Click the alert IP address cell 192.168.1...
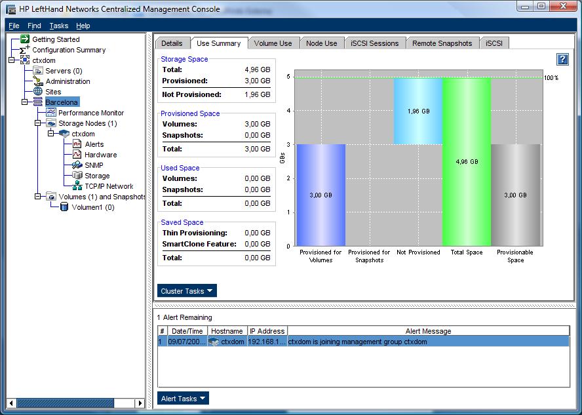 (x=267, y=342)
